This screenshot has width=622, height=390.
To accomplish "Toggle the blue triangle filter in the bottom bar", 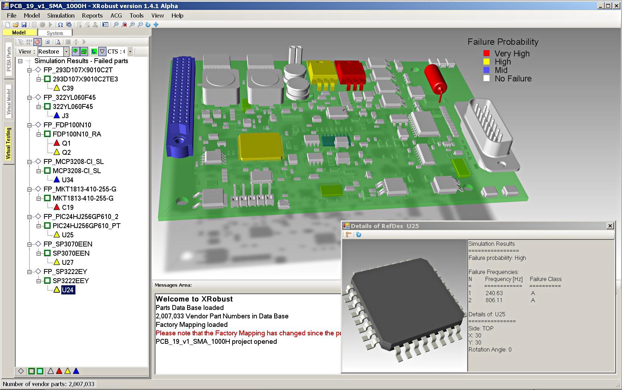I will click(76, 371).
